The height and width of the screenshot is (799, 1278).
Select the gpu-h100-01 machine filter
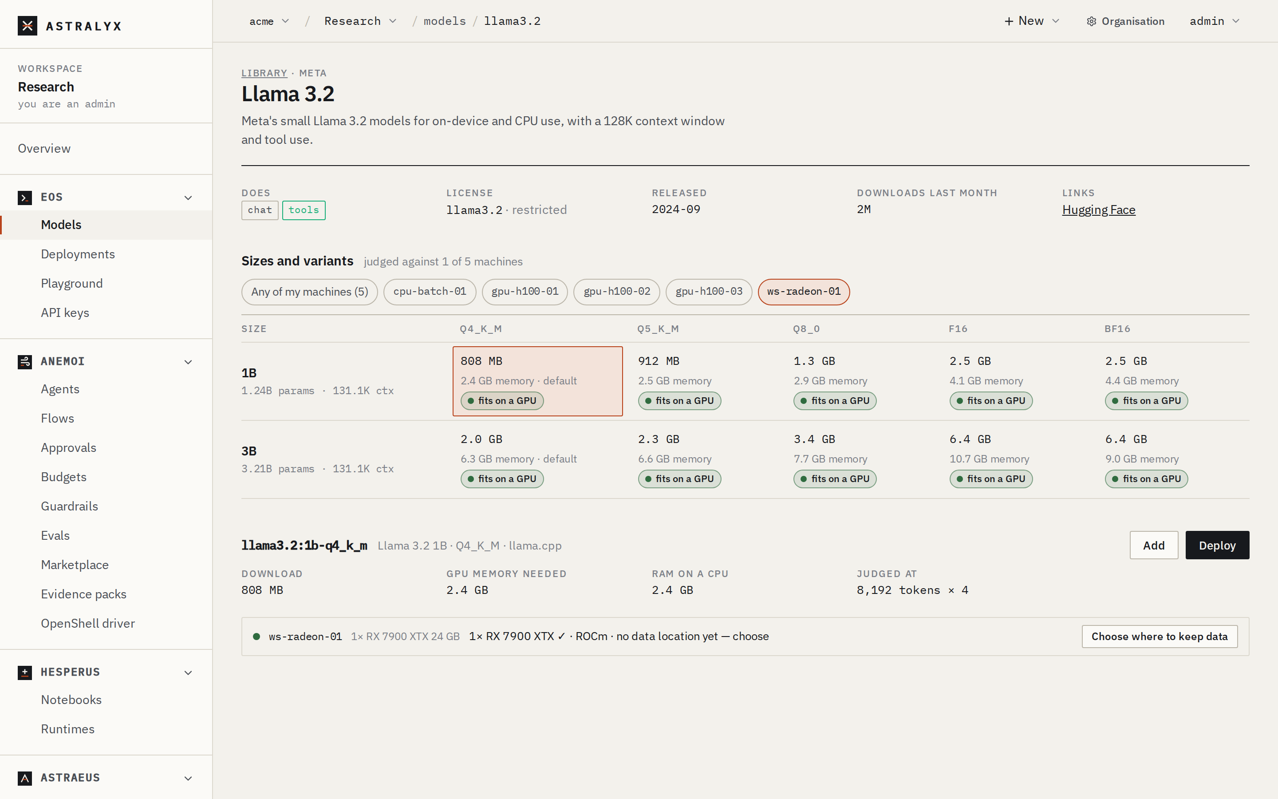[525, 292]
